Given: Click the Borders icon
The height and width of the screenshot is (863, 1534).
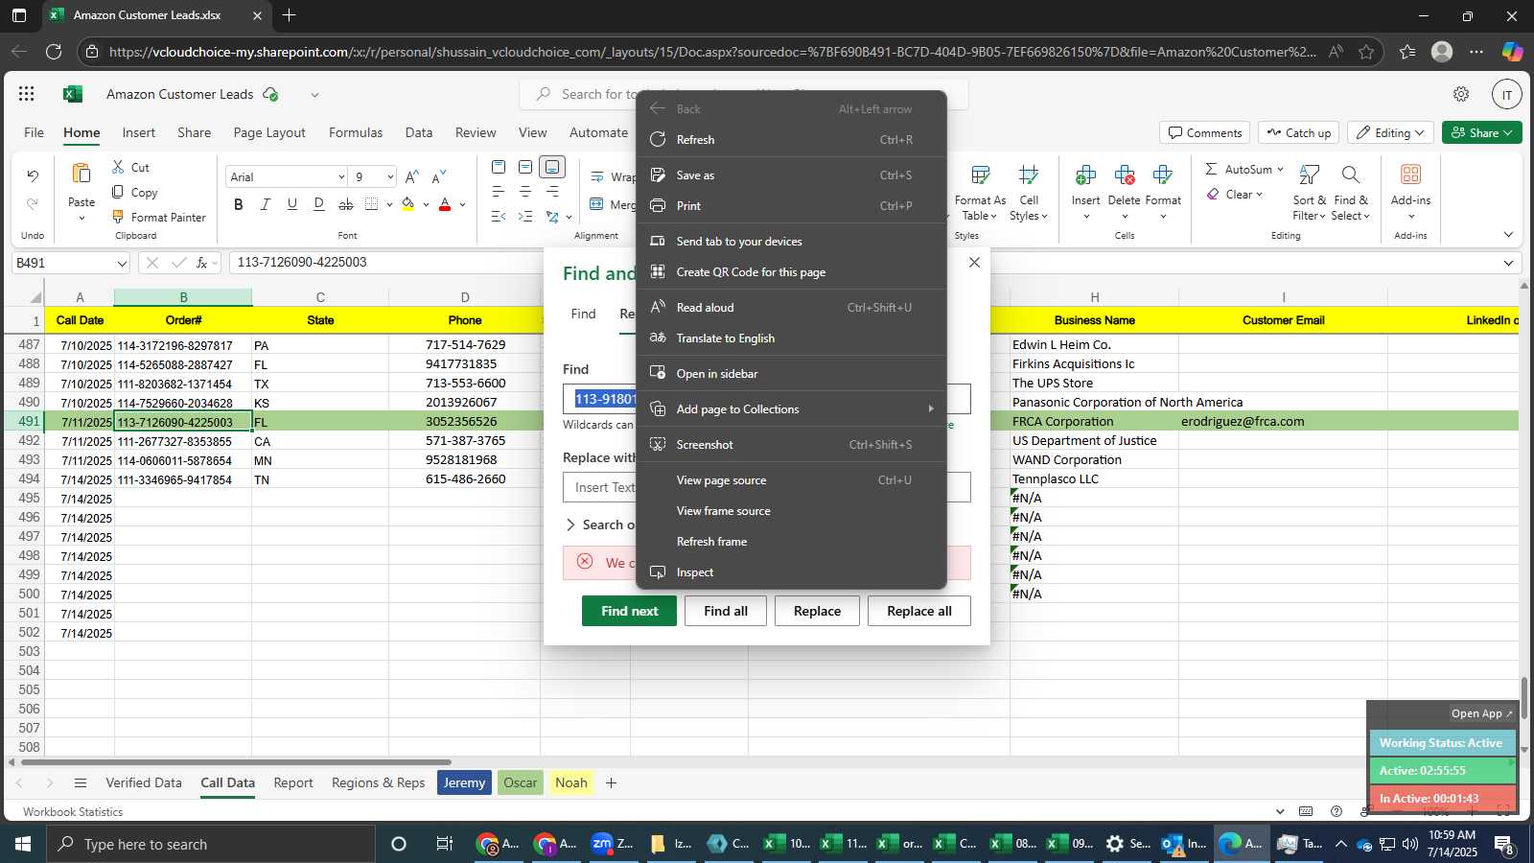Looking at the screenshot, I should click(372, 204).
